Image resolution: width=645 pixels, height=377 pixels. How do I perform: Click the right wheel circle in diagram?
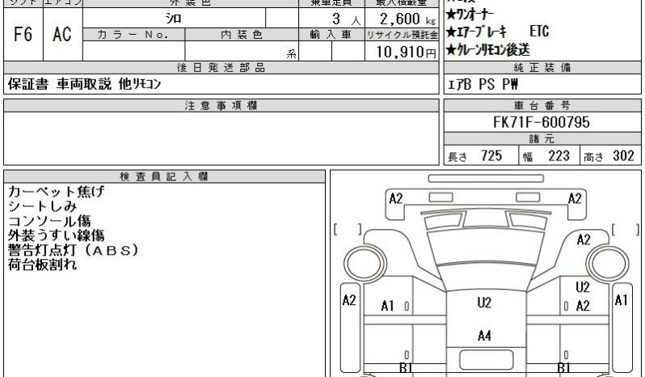pyautogui.click(x=608, y=264)
